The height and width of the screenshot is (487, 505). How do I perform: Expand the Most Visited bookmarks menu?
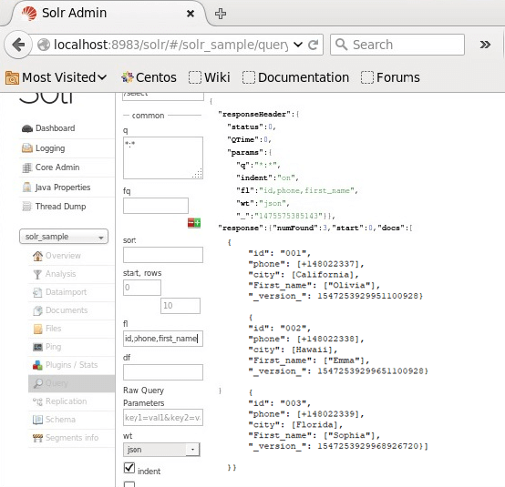point(57,77)
